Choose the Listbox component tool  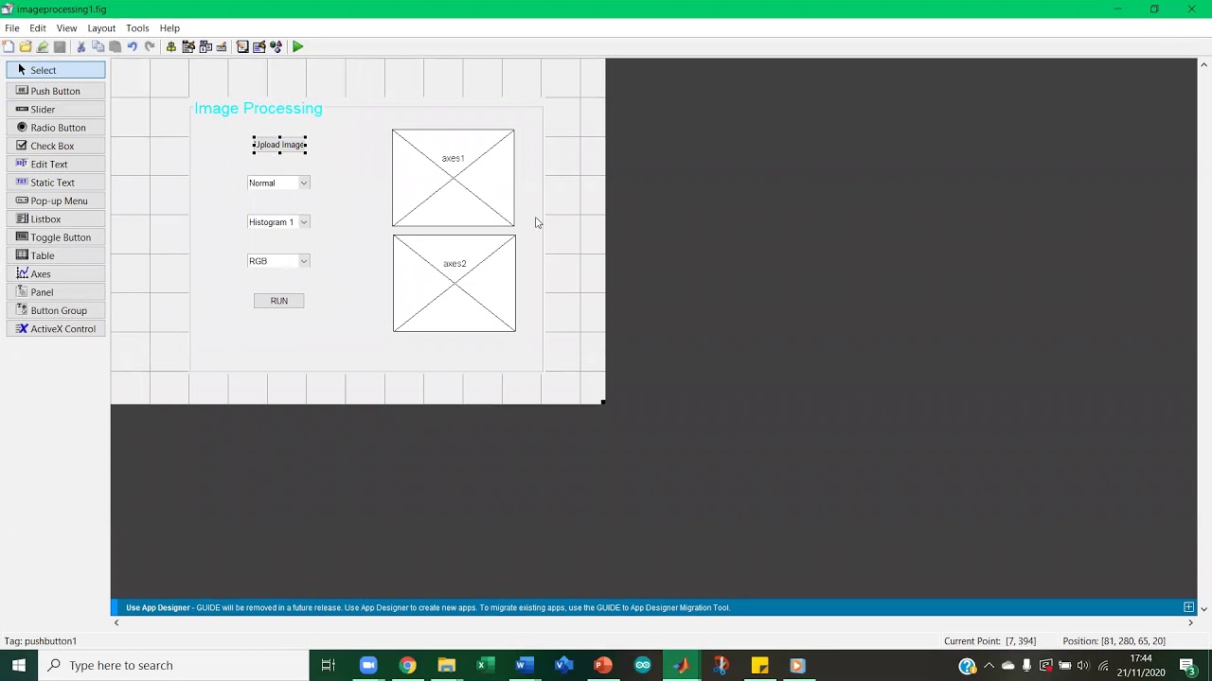pos(56,219)
